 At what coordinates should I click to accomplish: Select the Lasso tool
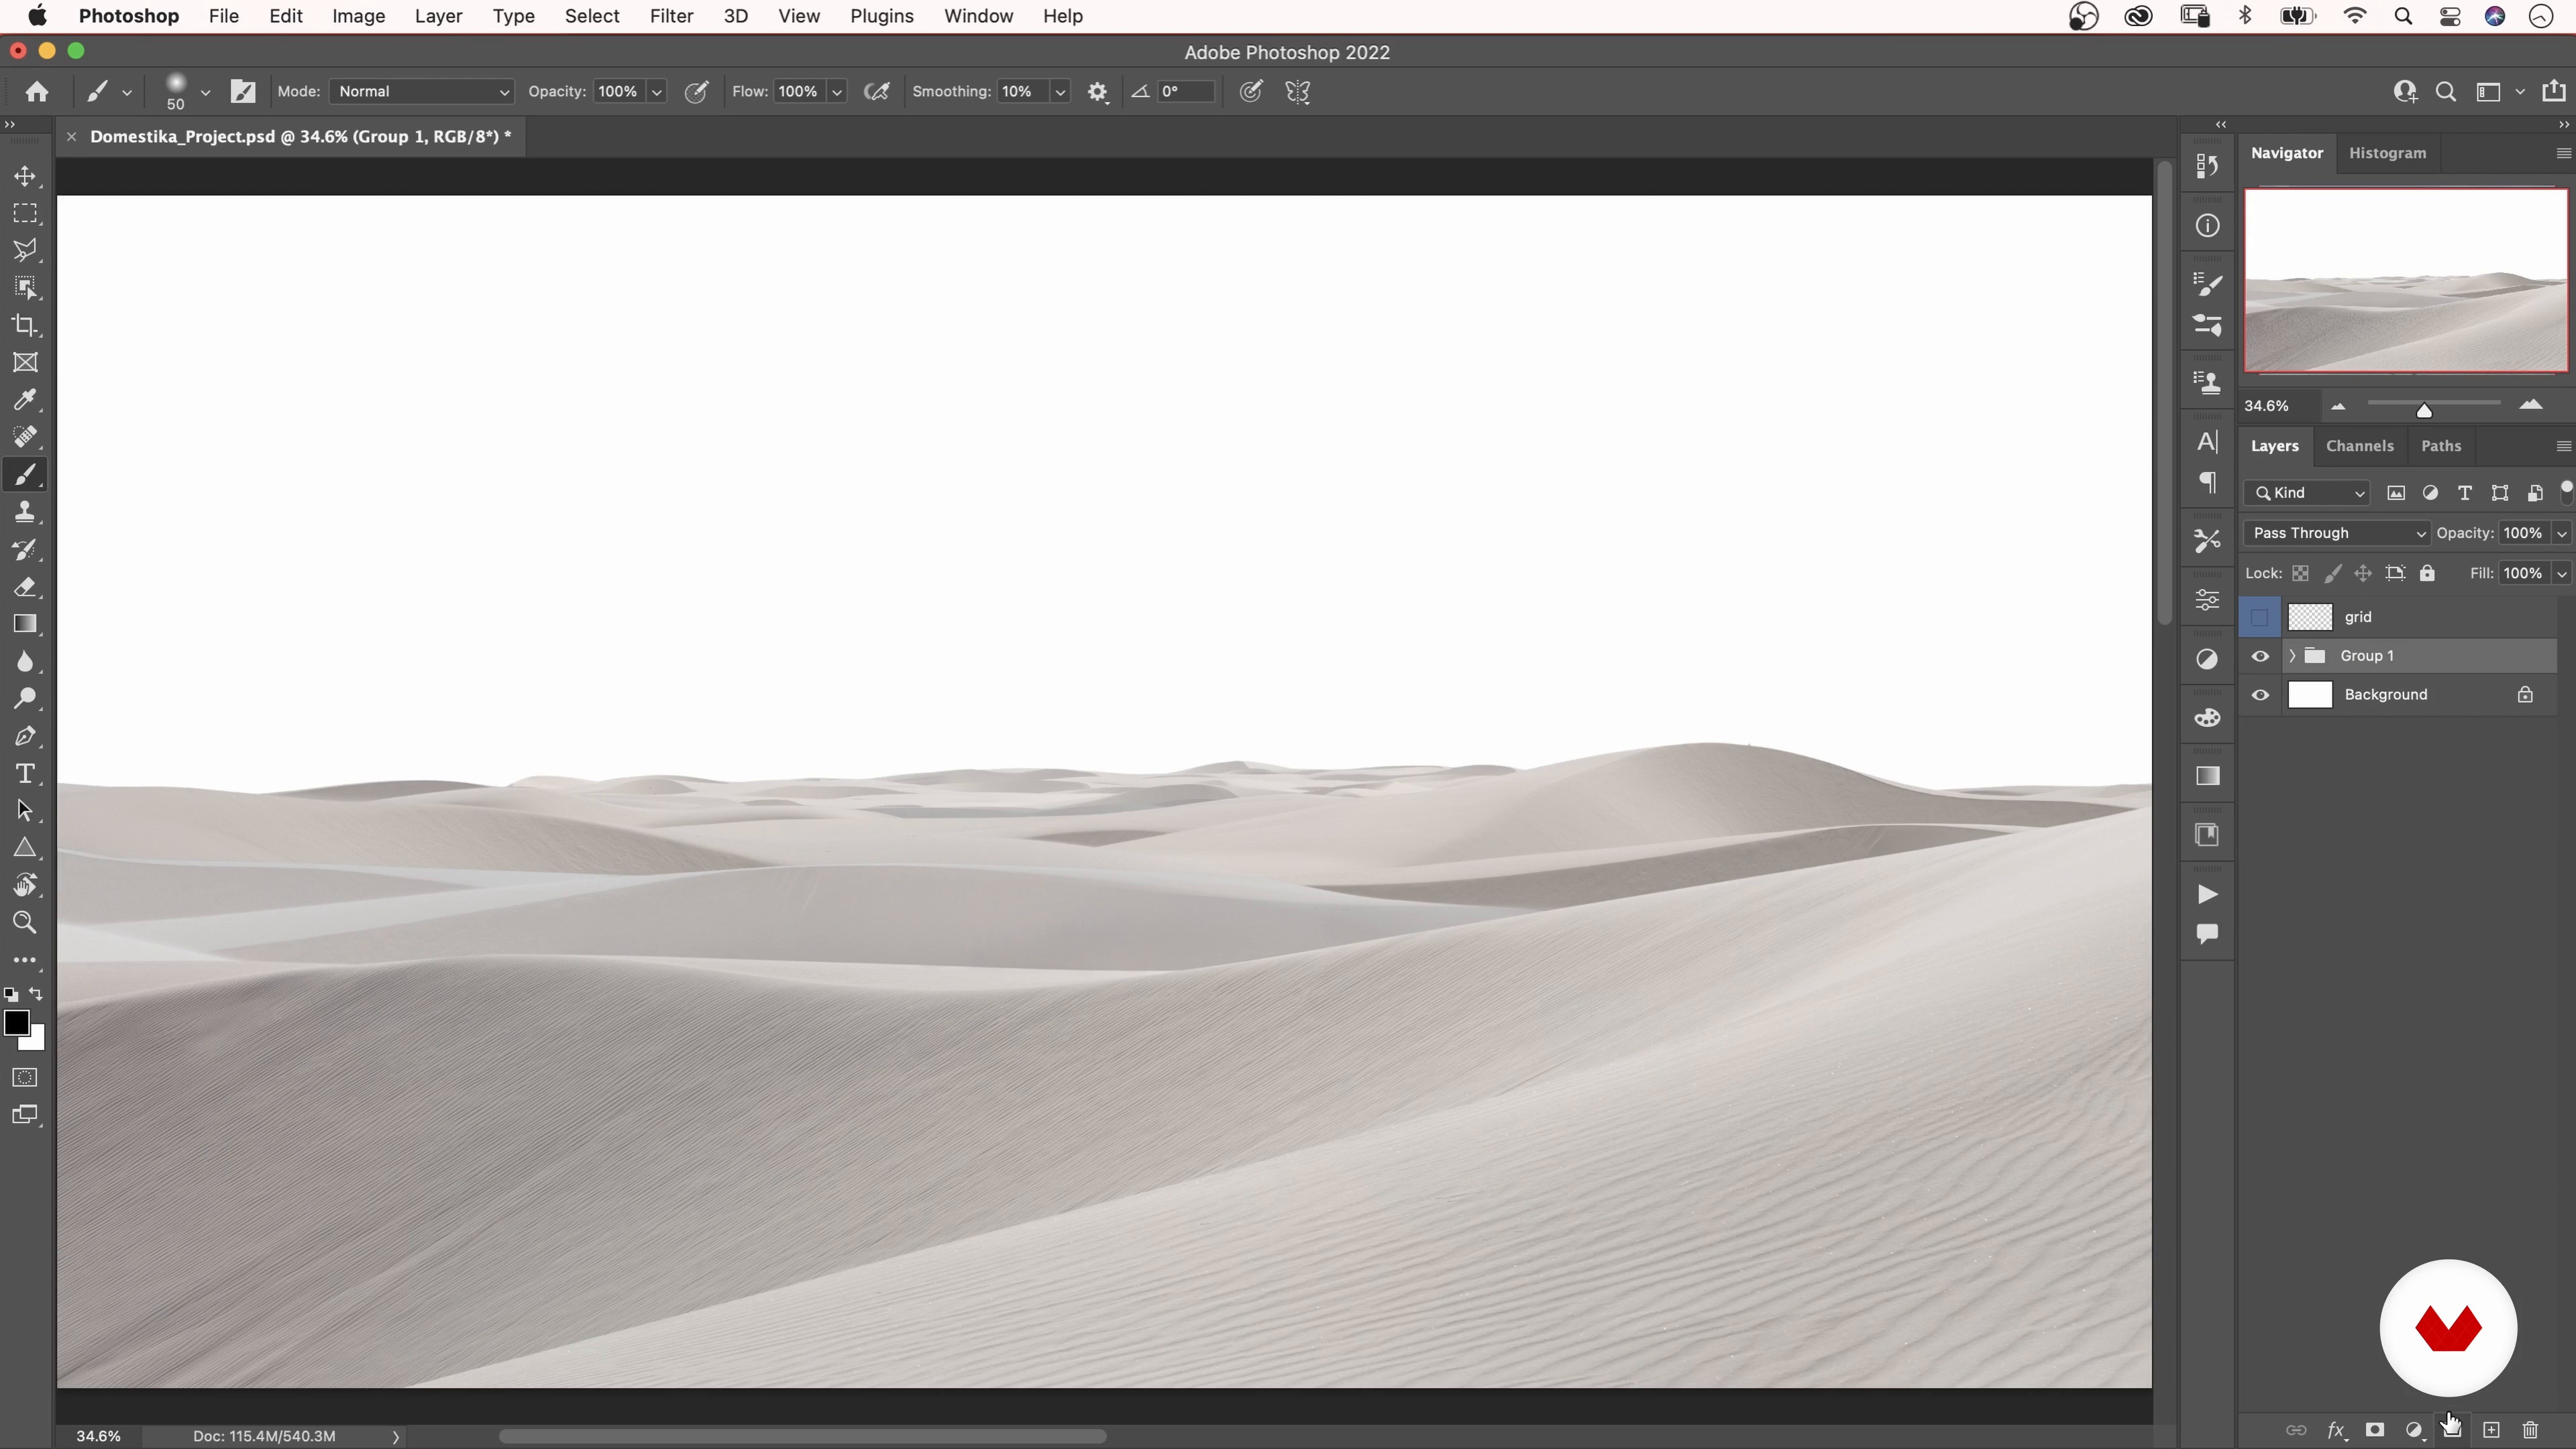coord(25,250)
